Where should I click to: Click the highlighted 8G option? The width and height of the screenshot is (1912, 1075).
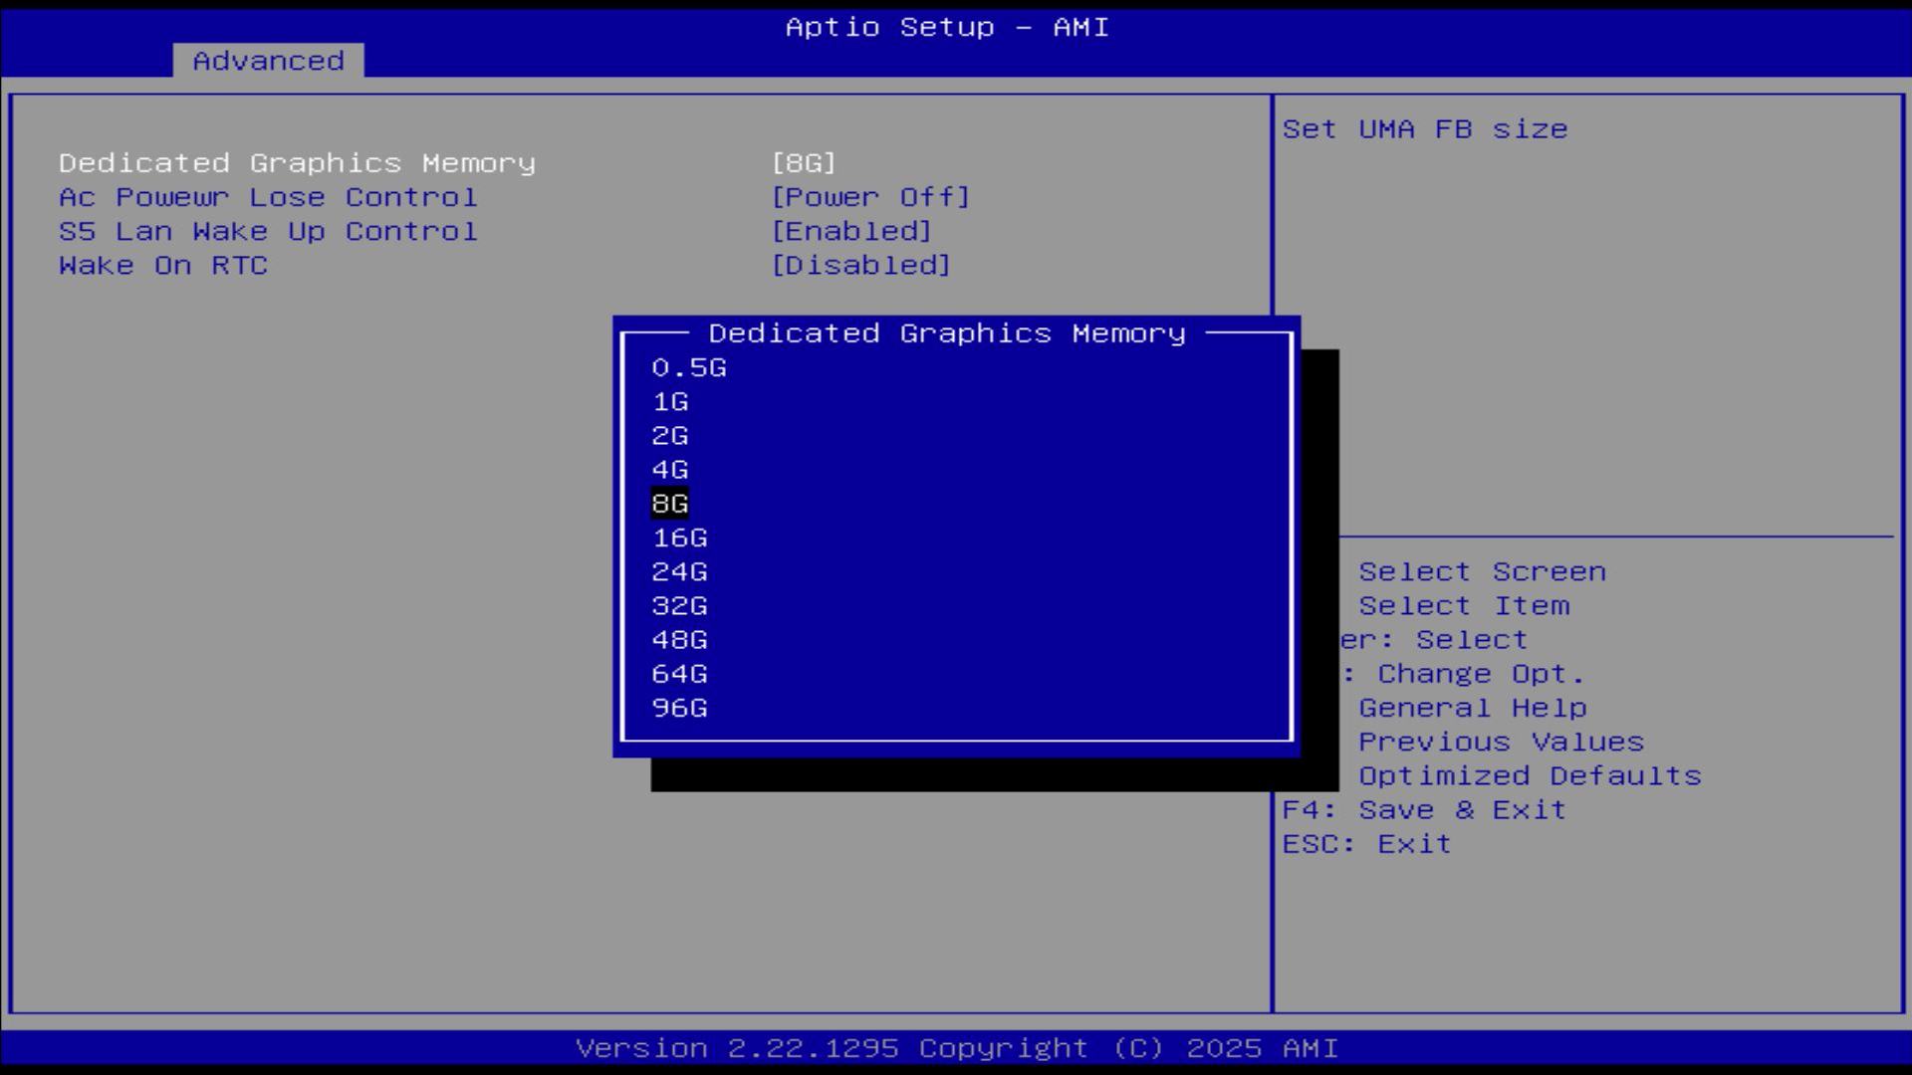coord(670,504)
